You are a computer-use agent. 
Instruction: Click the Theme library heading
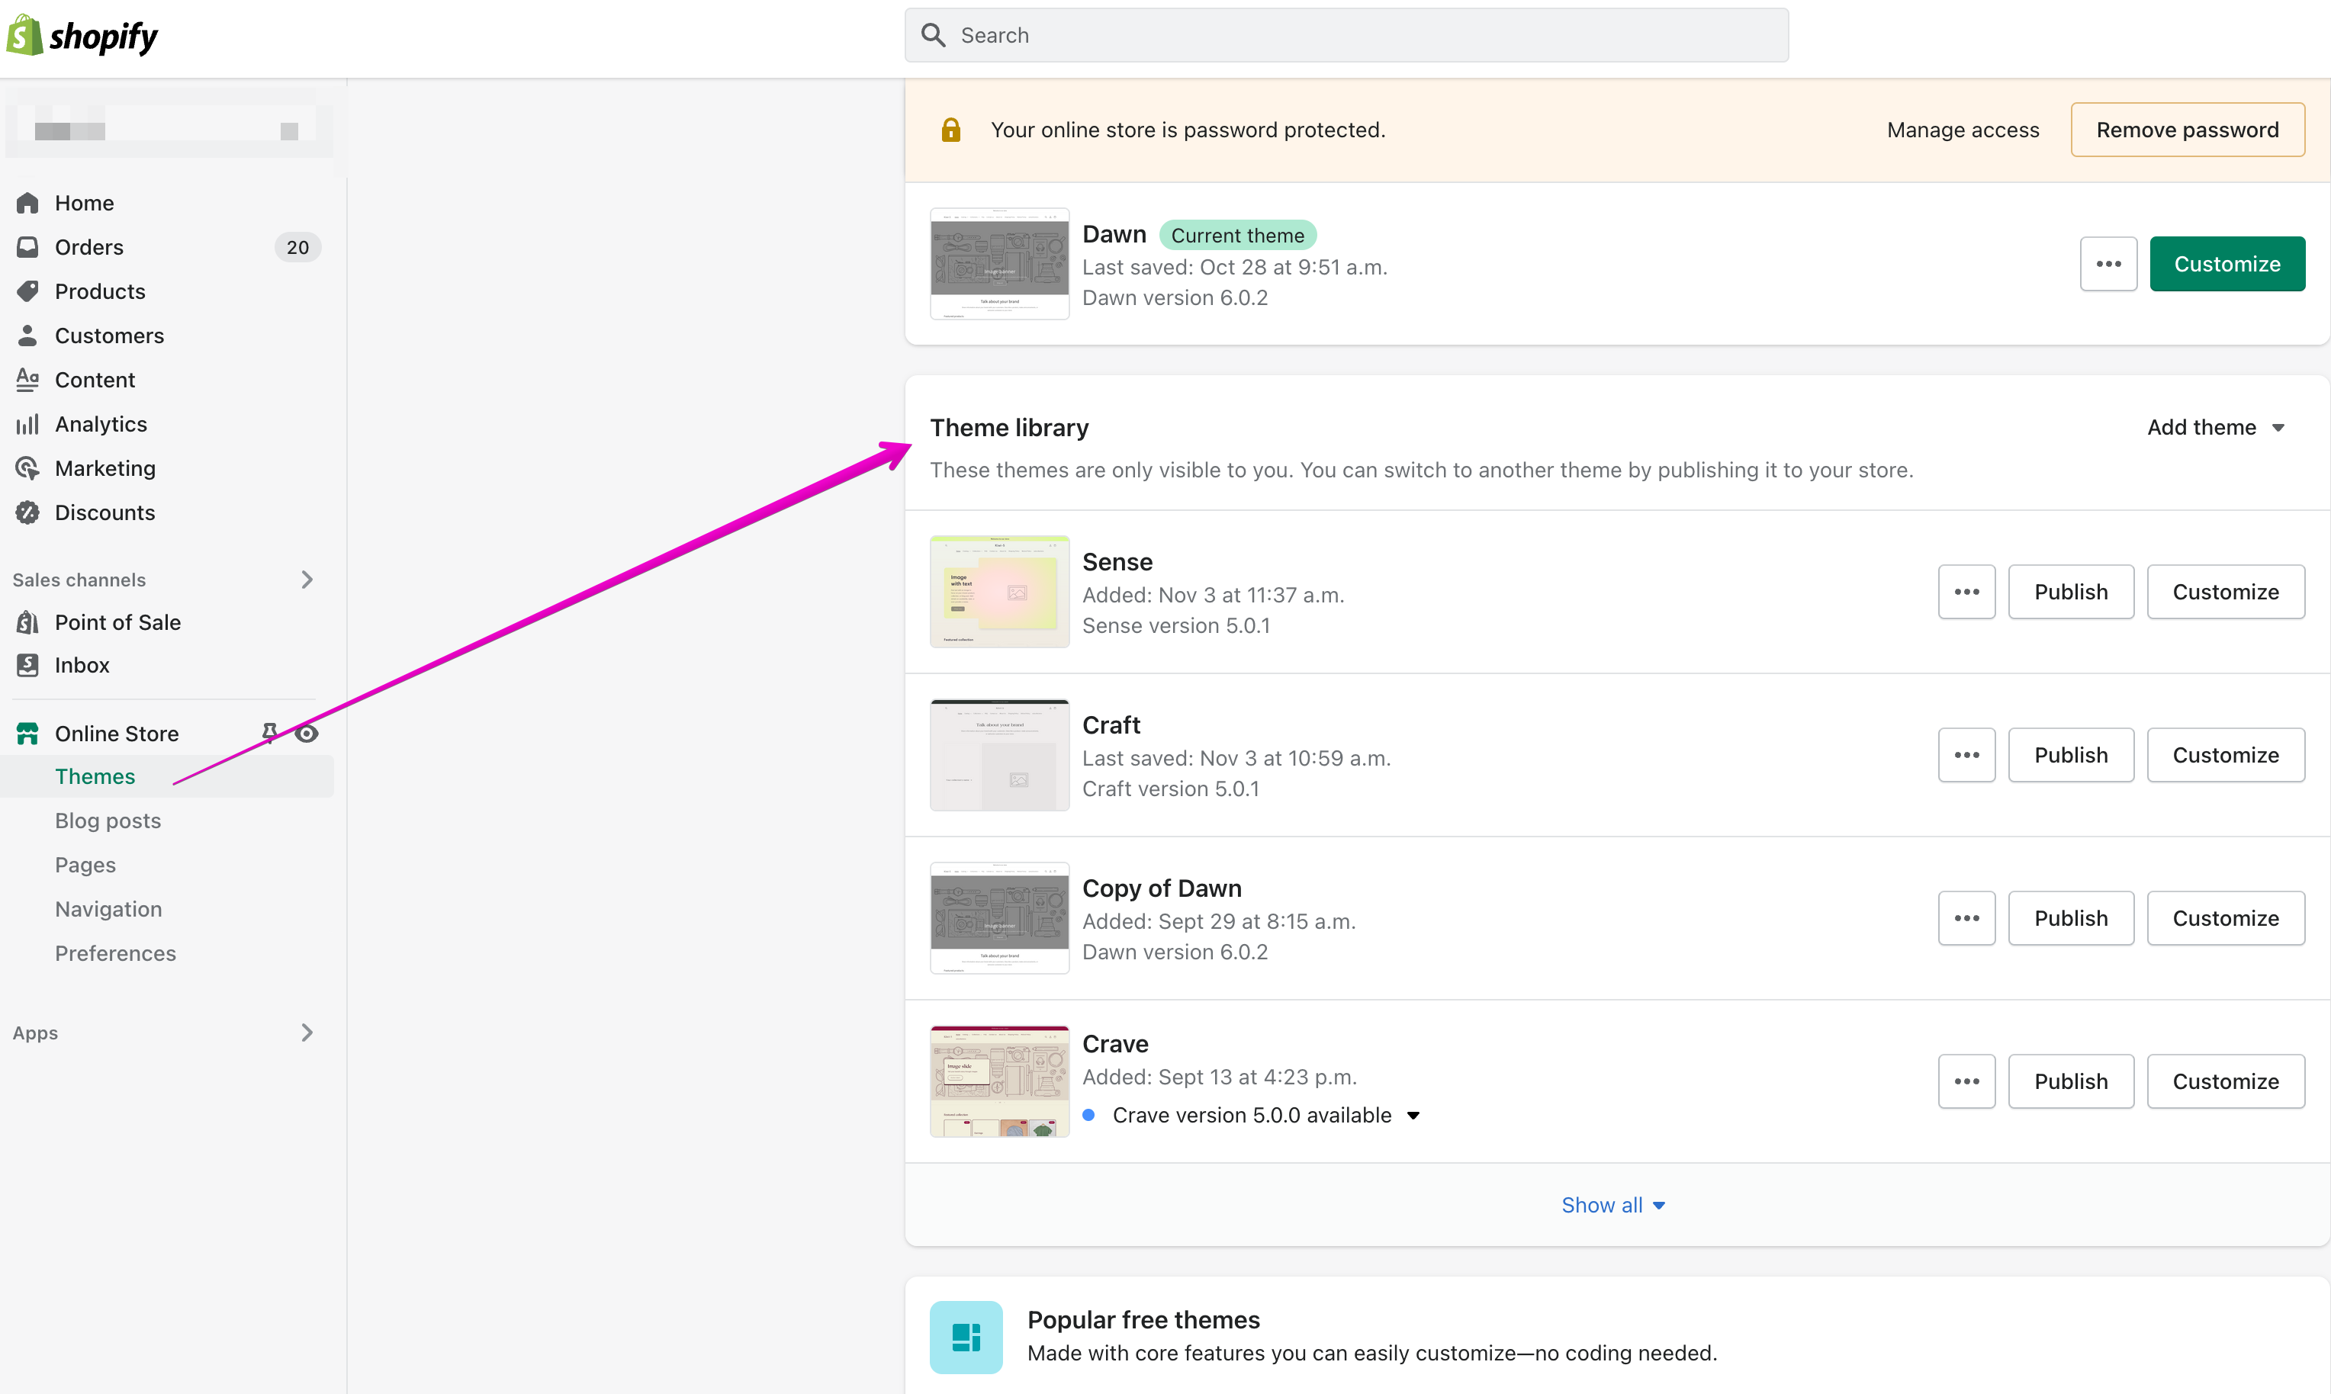[x=1008, y=427]
